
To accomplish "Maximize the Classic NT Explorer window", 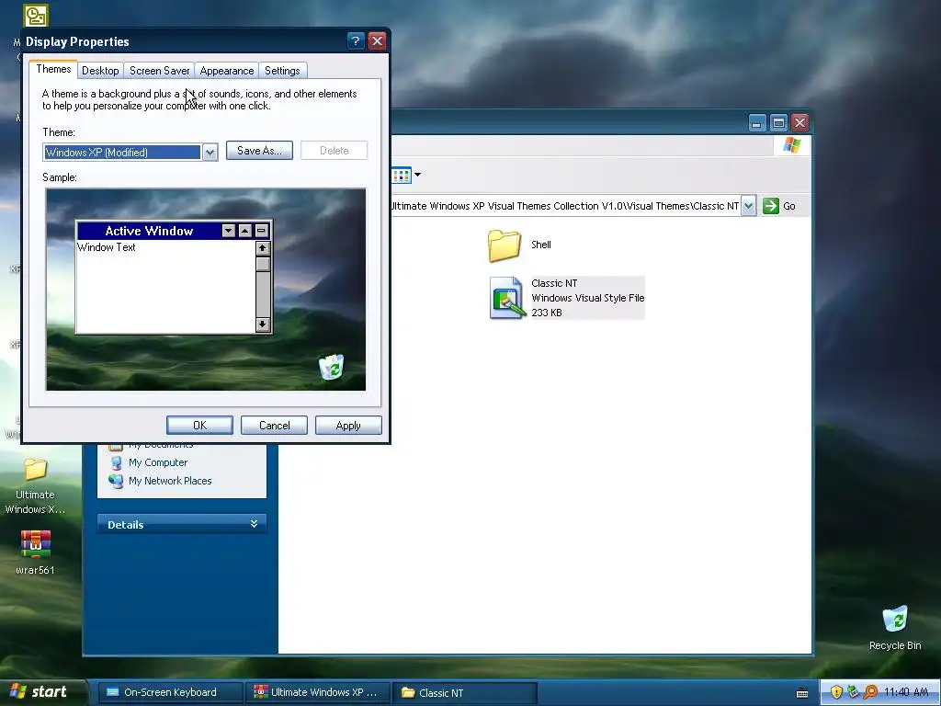I will [x=778, y=123].
